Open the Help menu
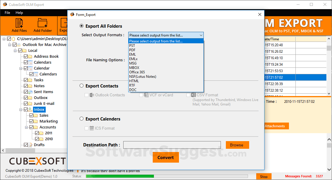 pyautogui.click(x=19, y=13)
